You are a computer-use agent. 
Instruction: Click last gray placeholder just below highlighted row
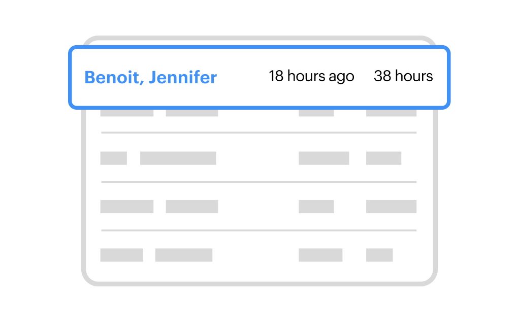click(391, 112)
